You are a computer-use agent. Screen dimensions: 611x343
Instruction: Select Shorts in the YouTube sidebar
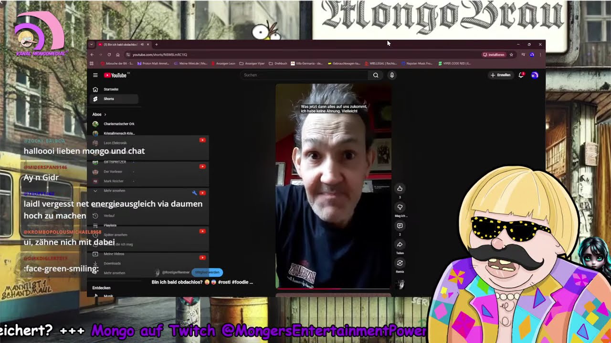pyautogui.click(x=114, y=99)
